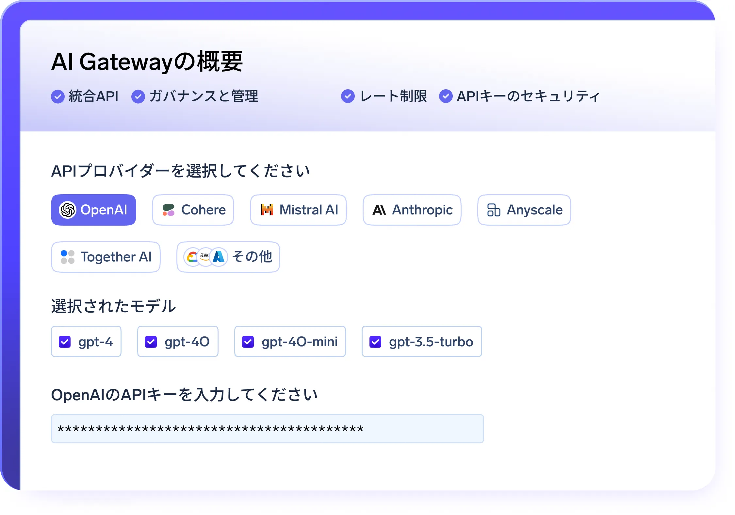This screenshot has height=515, width=735.
Task: Click the Anyscale logo icon
Action: pos(494,210)
